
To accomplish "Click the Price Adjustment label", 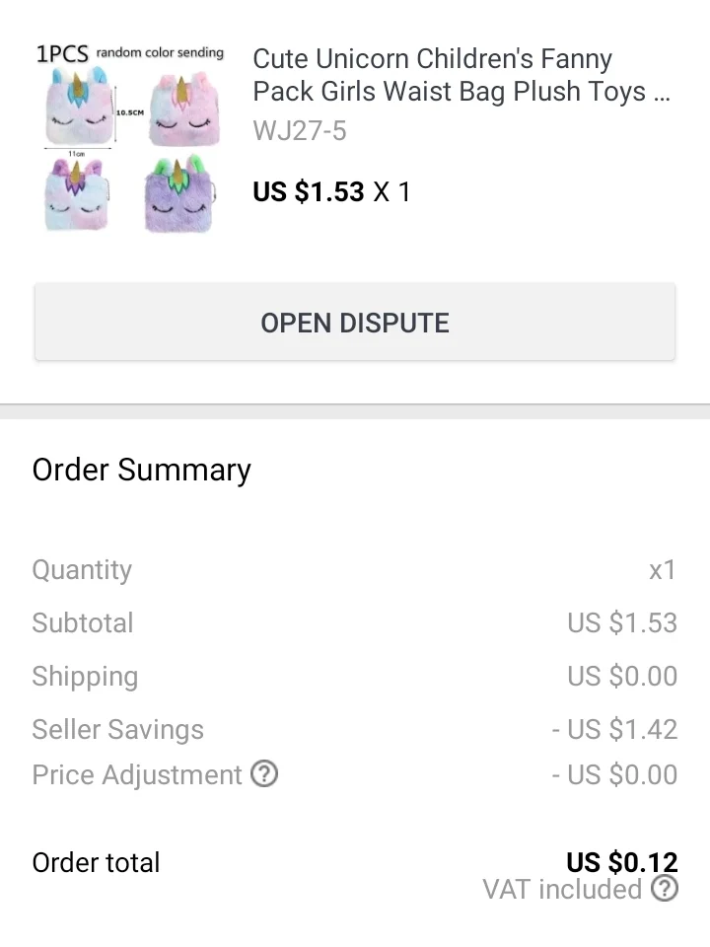I will pyautogui.click(x=137, y=775).
